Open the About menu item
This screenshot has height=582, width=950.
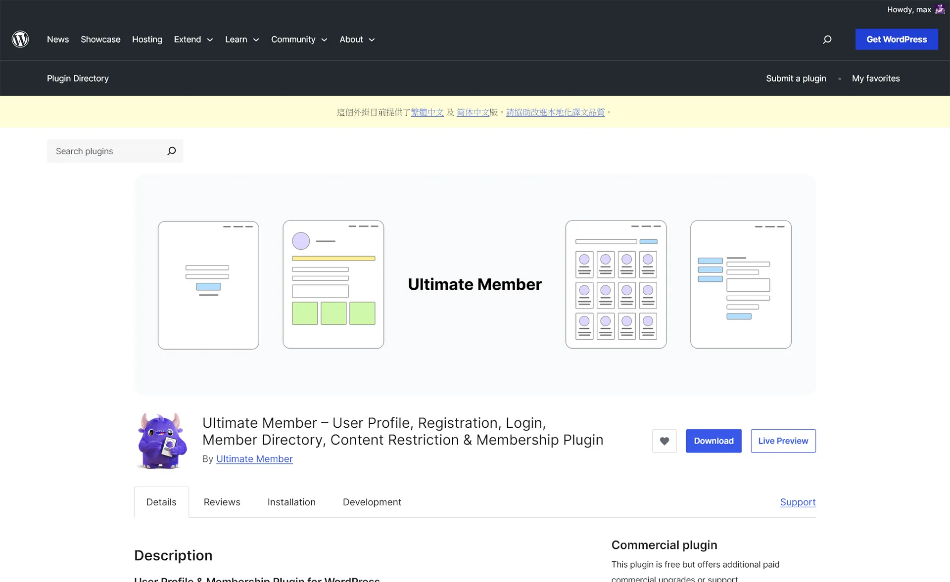351,39
